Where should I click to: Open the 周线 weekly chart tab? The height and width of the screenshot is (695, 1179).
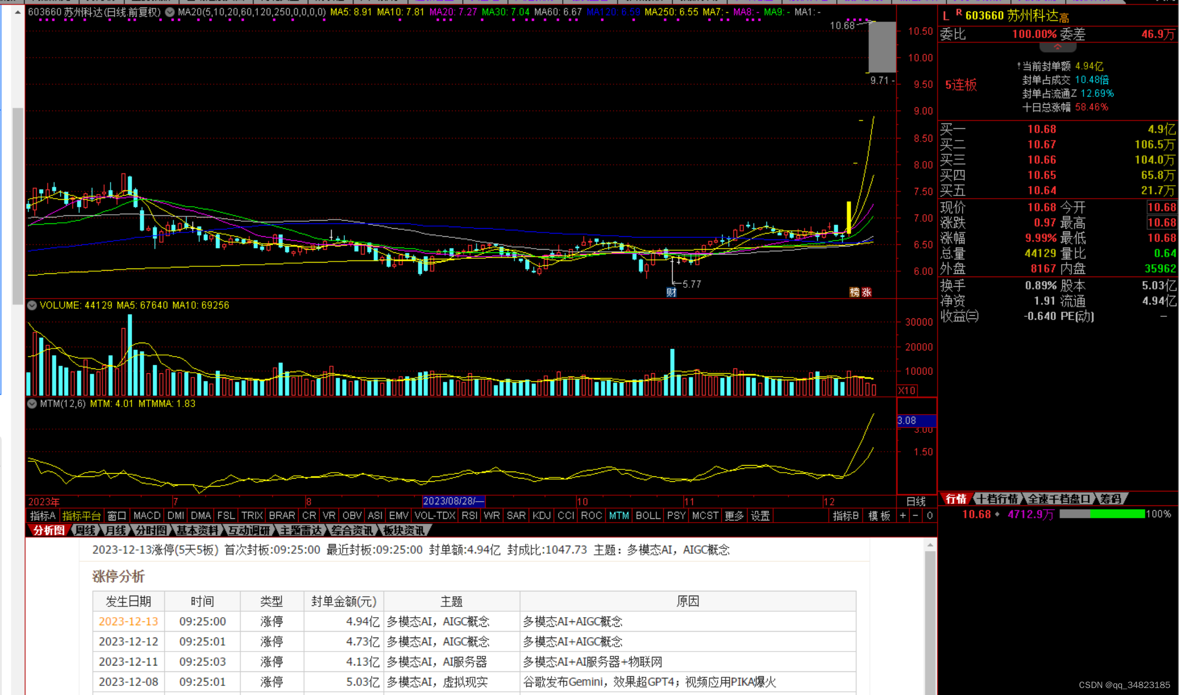(86, 531)
